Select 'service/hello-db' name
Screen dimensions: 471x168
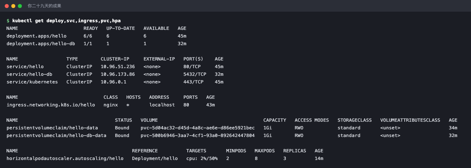[30, 74]
